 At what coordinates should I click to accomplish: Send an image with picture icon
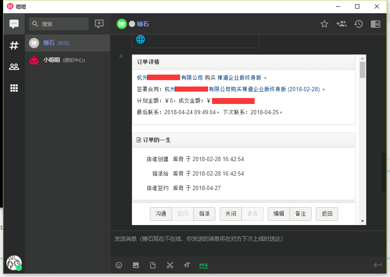136,265
